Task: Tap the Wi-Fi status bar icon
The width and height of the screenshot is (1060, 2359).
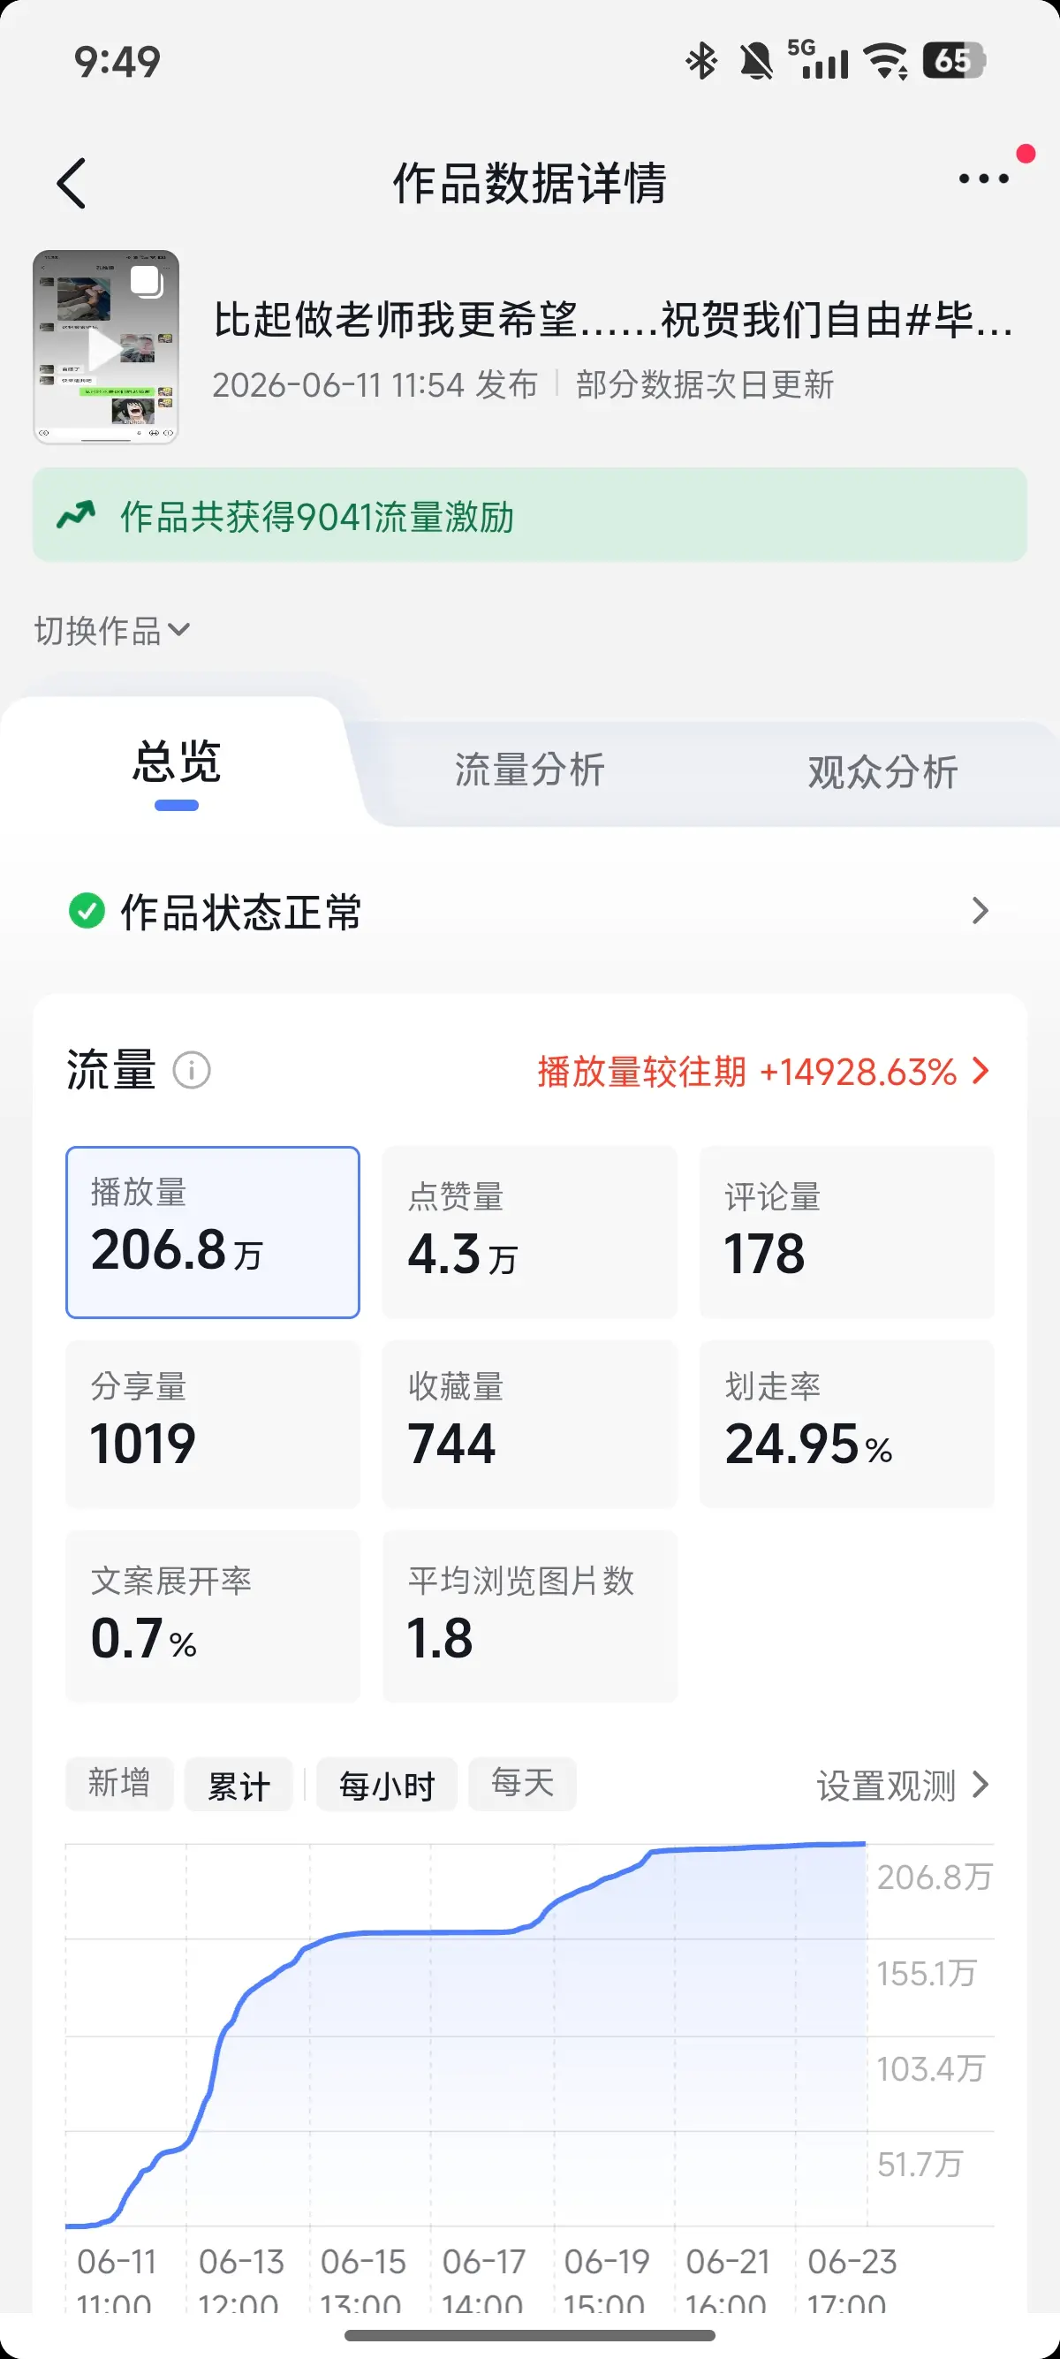Action: [x=887, y=61]
